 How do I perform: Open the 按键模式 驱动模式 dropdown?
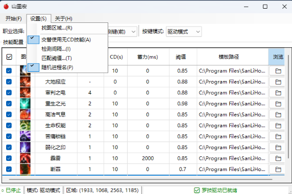point(184,32)
